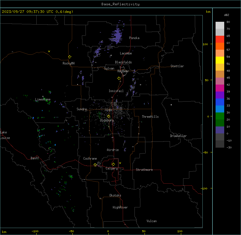Click the Strathmore label

tap(144, 170)
